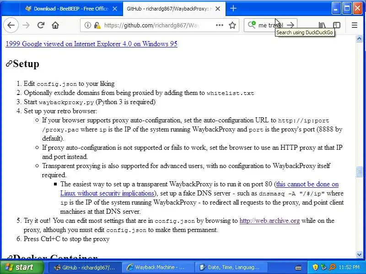Screen dimensions: 366x274
Task: Open the security shield tray icon
Action: (x=315, y=267)
